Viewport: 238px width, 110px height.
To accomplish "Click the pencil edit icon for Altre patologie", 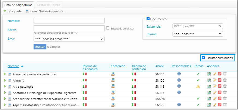I will 215,86.
